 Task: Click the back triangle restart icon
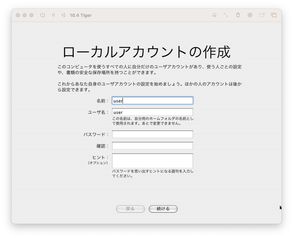(x=63, y=15)
